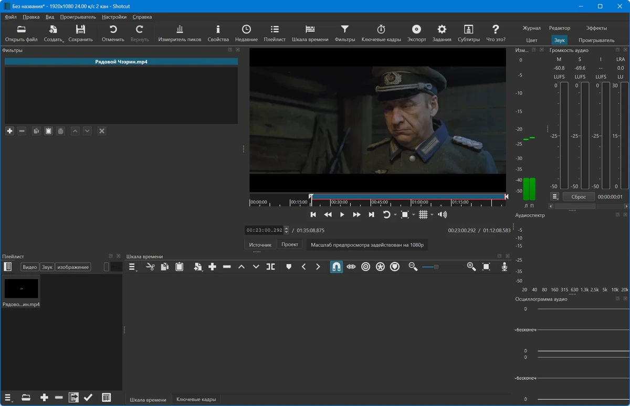Click the timeline lift (up arrow) icon

pos(241,267)
